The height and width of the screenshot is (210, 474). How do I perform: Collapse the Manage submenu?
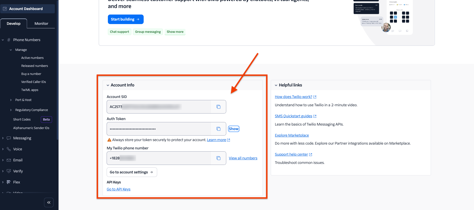[x=11, y=50]
